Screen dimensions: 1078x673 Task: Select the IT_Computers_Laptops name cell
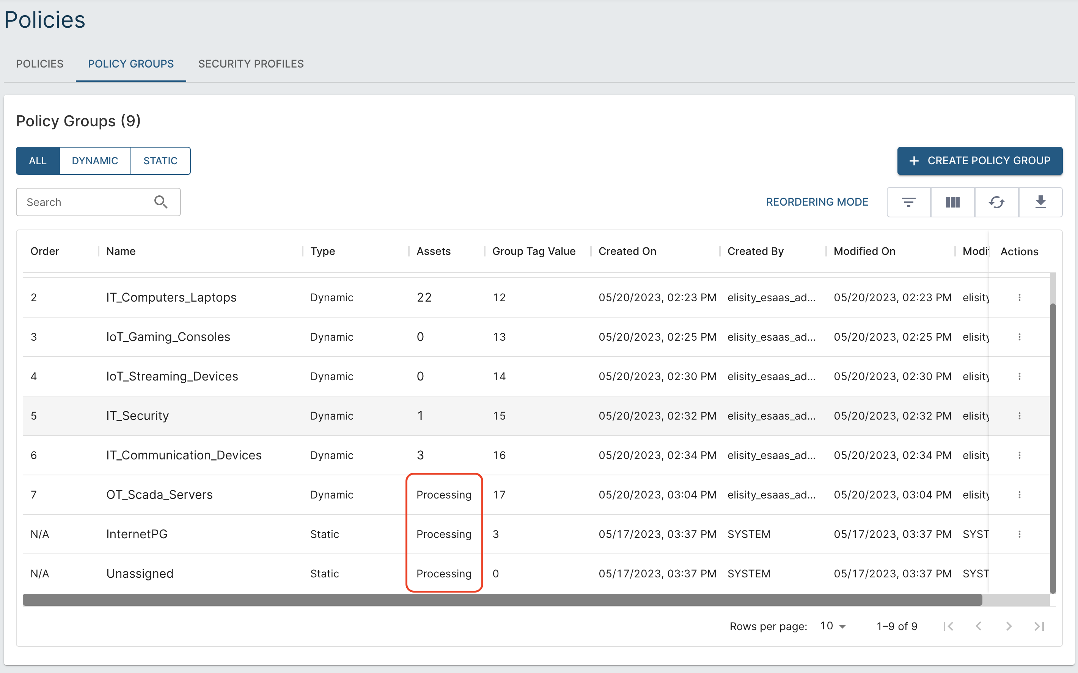171,297
